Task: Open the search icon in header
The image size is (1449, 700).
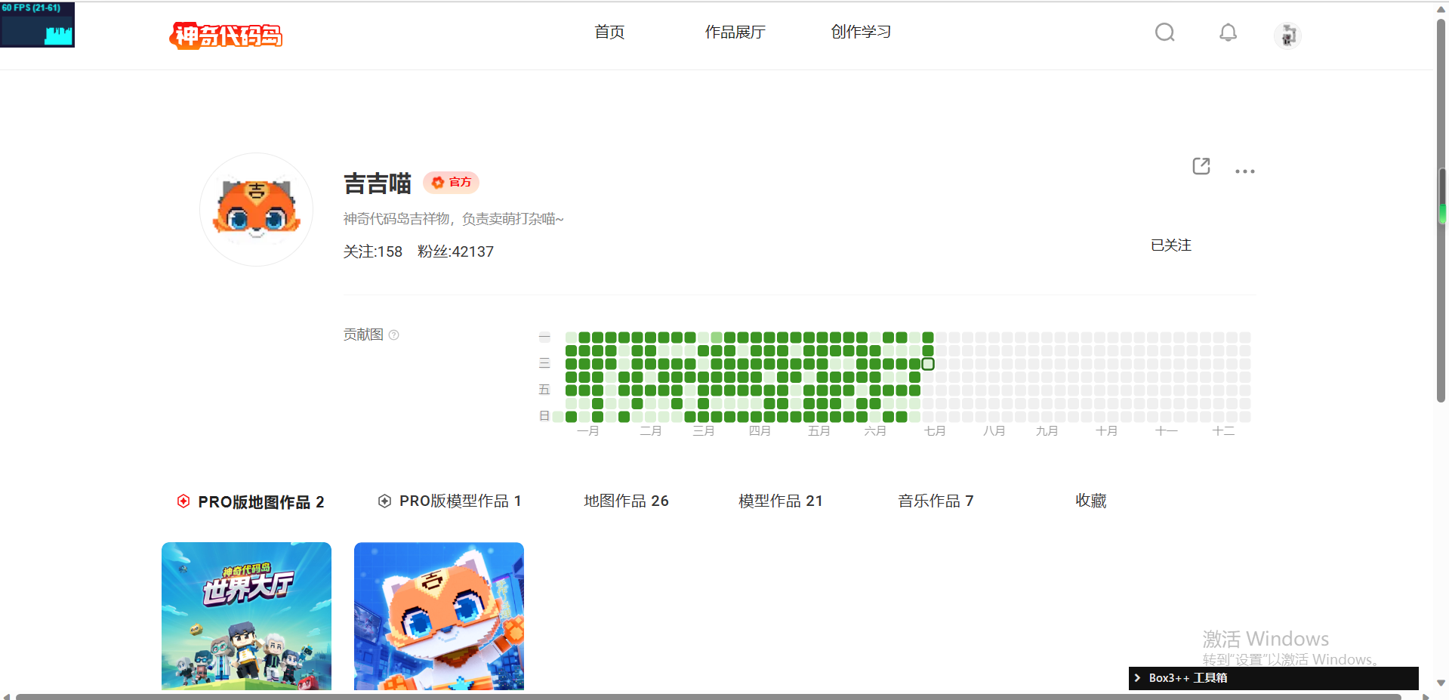Action: (1165, 32)
